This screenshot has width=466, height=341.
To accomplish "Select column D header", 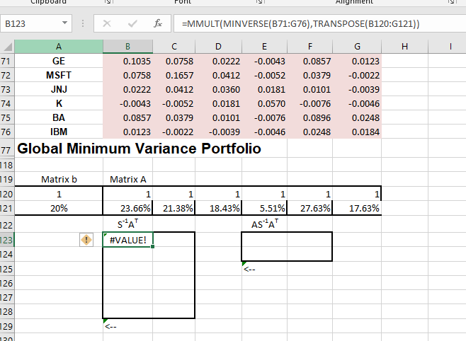I will coord(218,47).
